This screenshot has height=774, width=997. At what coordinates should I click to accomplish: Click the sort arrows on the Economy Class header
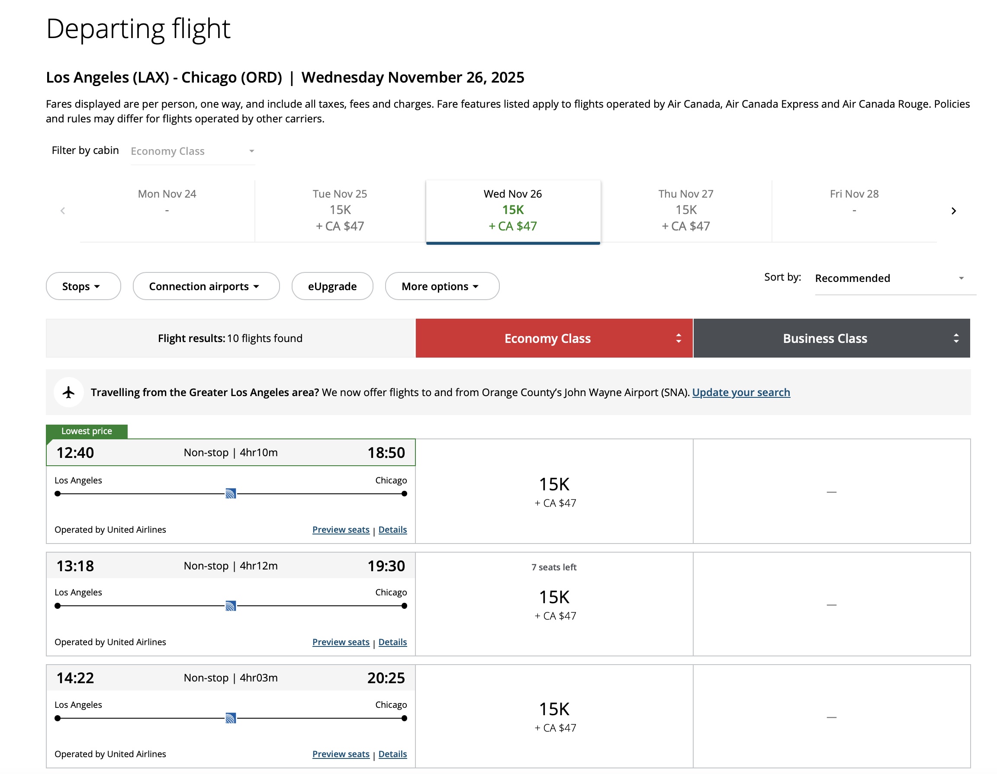pos(679,338)
